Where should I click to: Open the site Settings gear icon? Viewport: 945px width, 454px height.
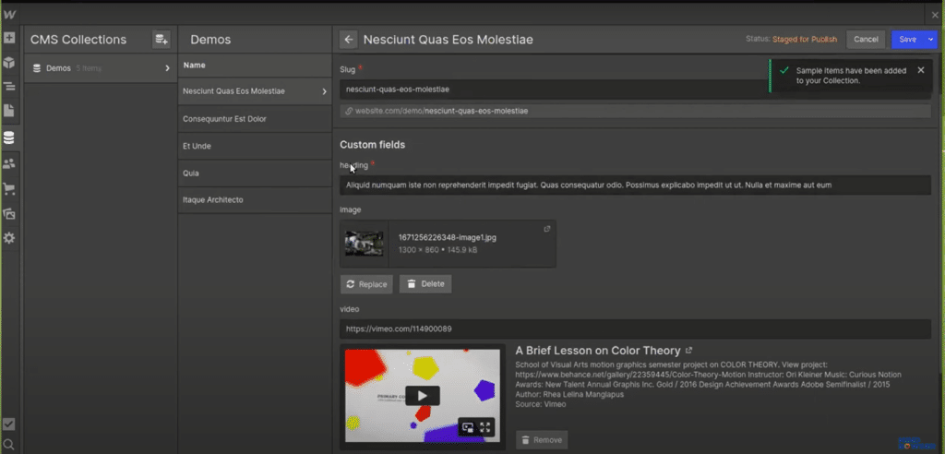tap(9, 238)
